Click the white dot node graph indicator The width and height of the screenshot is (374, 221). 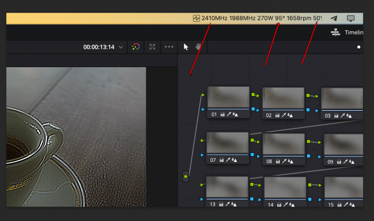[x=359, y=47]
